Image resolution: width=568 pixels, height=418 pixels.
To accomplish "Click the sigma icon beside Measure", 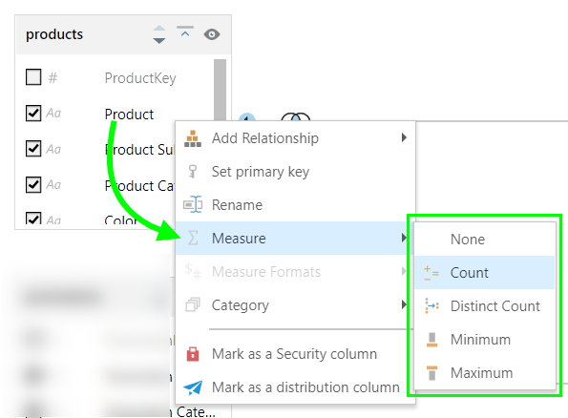I will click(193, 238).
